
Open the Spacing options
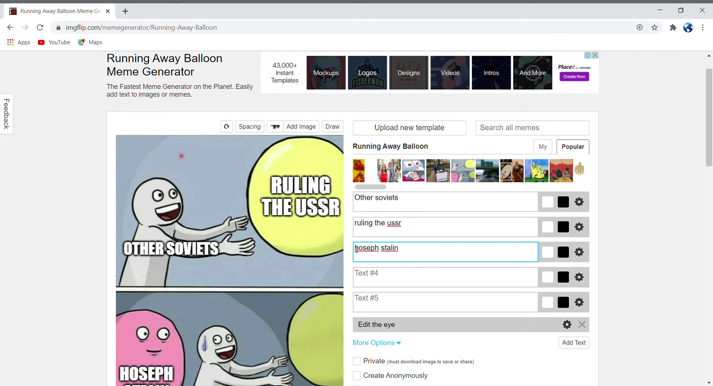tap(250, 127)
